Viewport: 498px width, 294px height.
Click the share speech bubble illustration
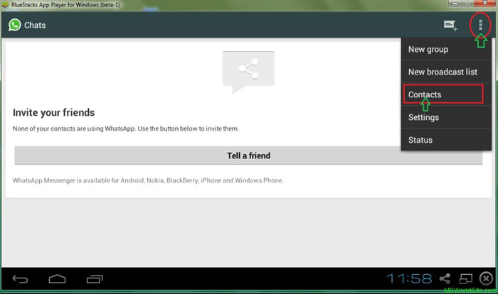248,72
